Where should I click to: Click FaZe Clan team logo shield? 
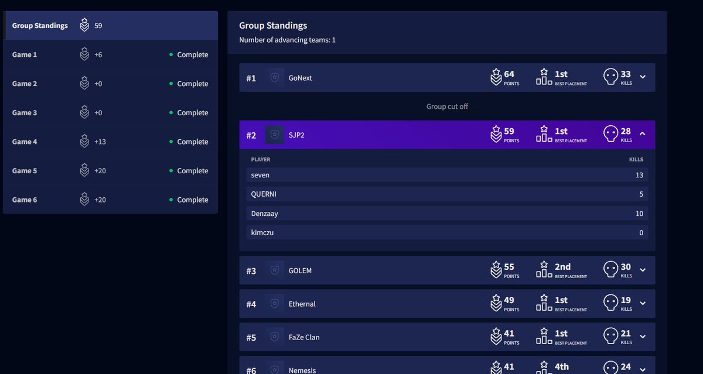click(275, 337)
